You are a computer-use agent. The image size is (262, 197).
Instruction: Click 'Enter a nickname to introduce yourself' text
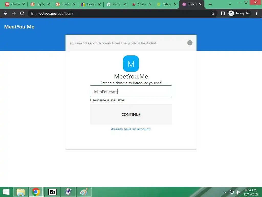(131, 83)
